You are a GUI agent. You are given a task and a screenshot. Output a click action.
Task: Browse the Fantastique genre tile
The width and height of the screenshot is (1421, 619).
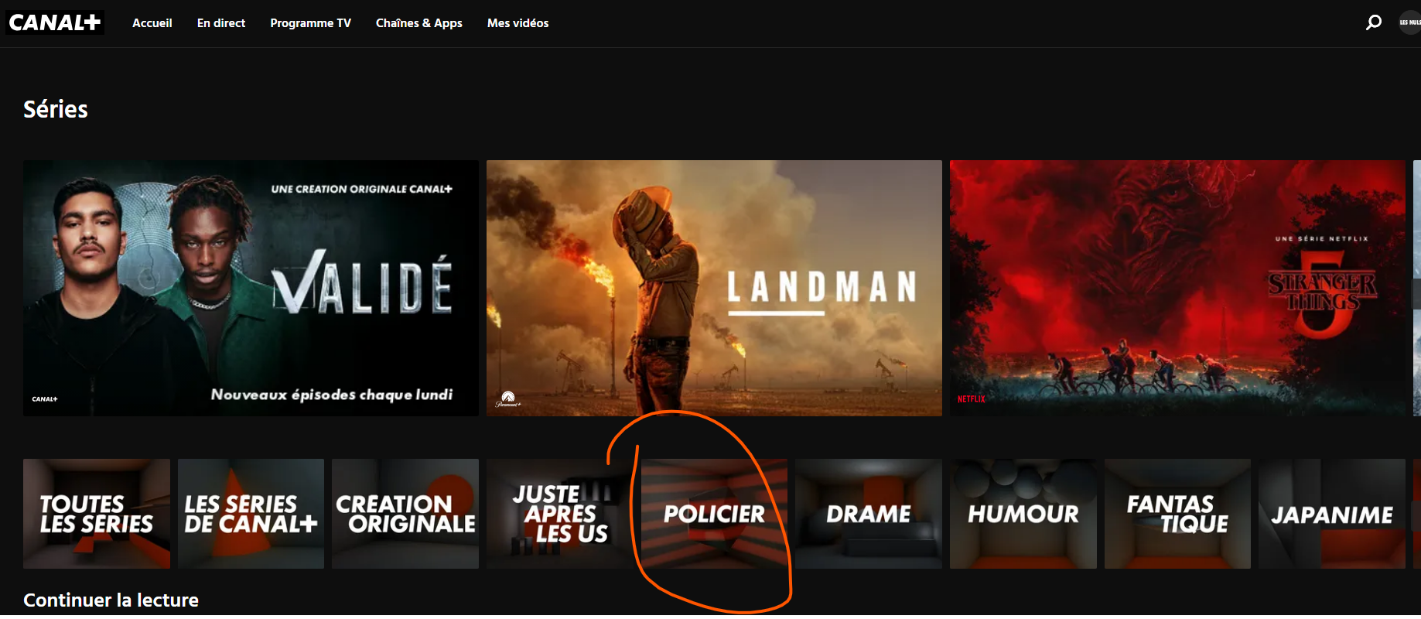tap(1177, 514)
